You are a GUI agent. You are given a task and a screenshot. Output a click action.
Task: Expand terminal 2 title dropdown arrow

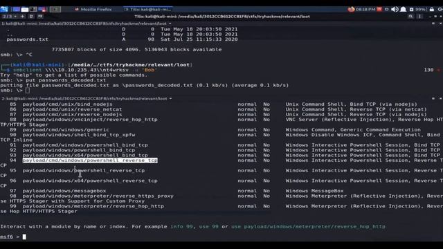click(x=171, y=98)
